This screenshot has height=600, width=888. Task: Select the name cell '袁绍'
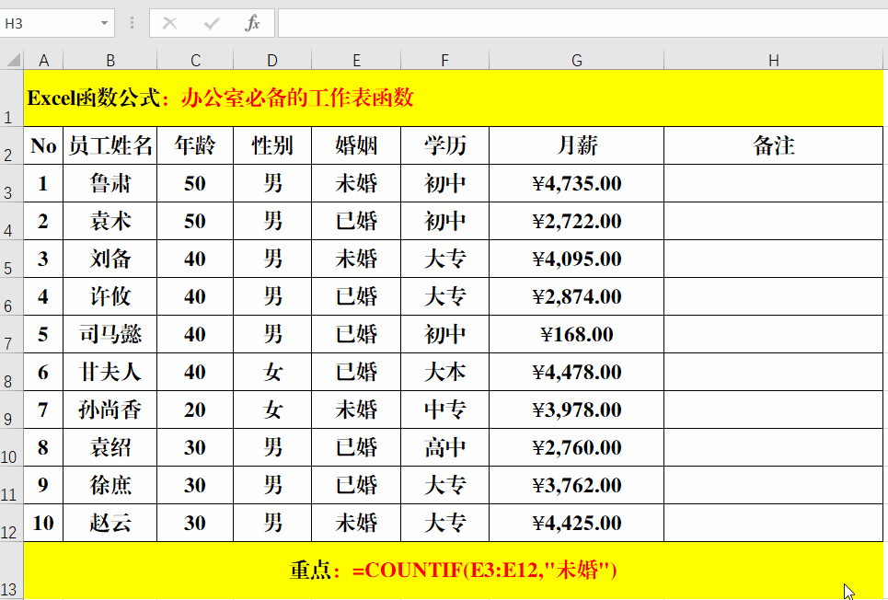point(110,447)
